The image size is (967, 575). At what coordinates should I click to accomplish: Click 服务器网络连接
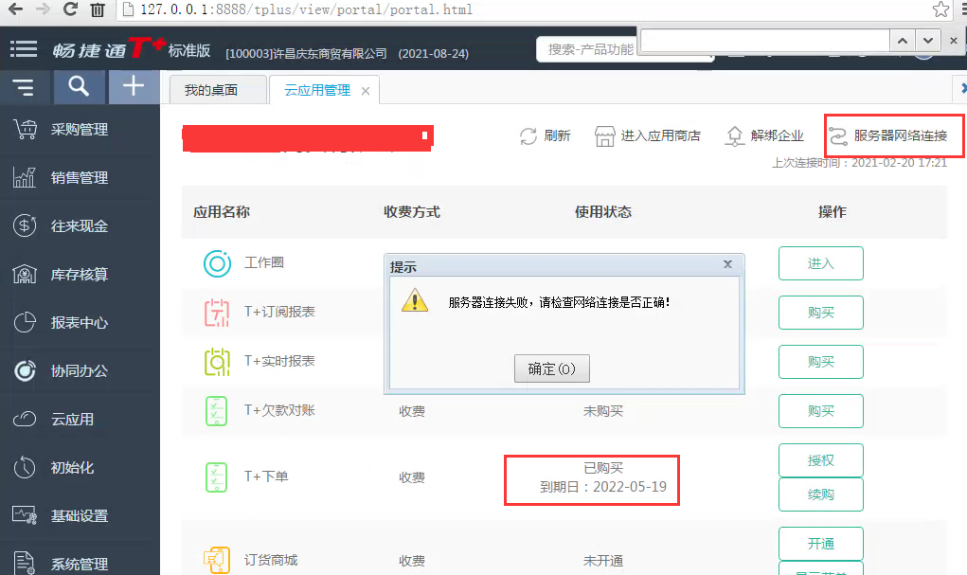(x=887, y=135)
